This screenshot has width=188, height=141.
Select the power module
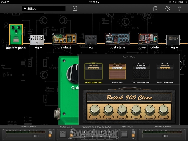coord(148,39)
